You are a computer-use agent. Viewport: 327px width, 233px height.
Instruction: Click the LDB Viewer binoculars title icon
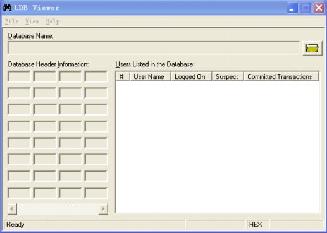coord(8,8)
